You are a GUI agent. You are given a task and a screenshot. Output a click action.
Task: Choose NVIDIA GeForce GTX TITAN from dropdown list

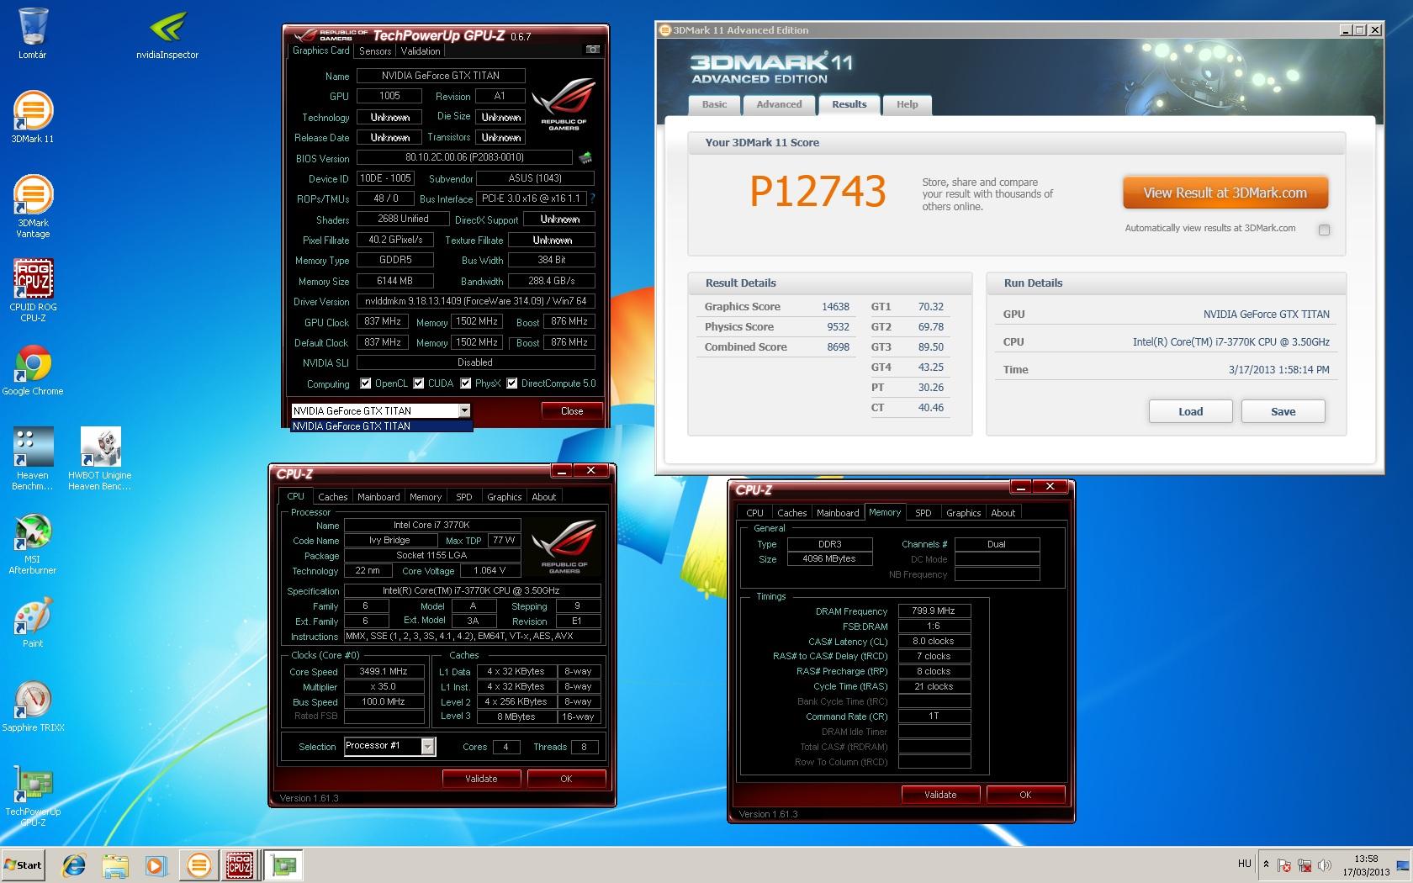click(x=381, y=426)
